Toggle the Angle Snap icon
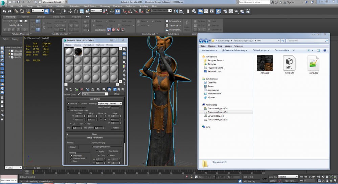338x184 pixels. pos(130,11)
